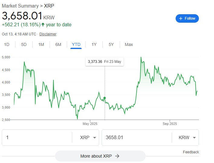214x163 pixels.
Task: Select the 5D time range tab
Action: point(24,44)
